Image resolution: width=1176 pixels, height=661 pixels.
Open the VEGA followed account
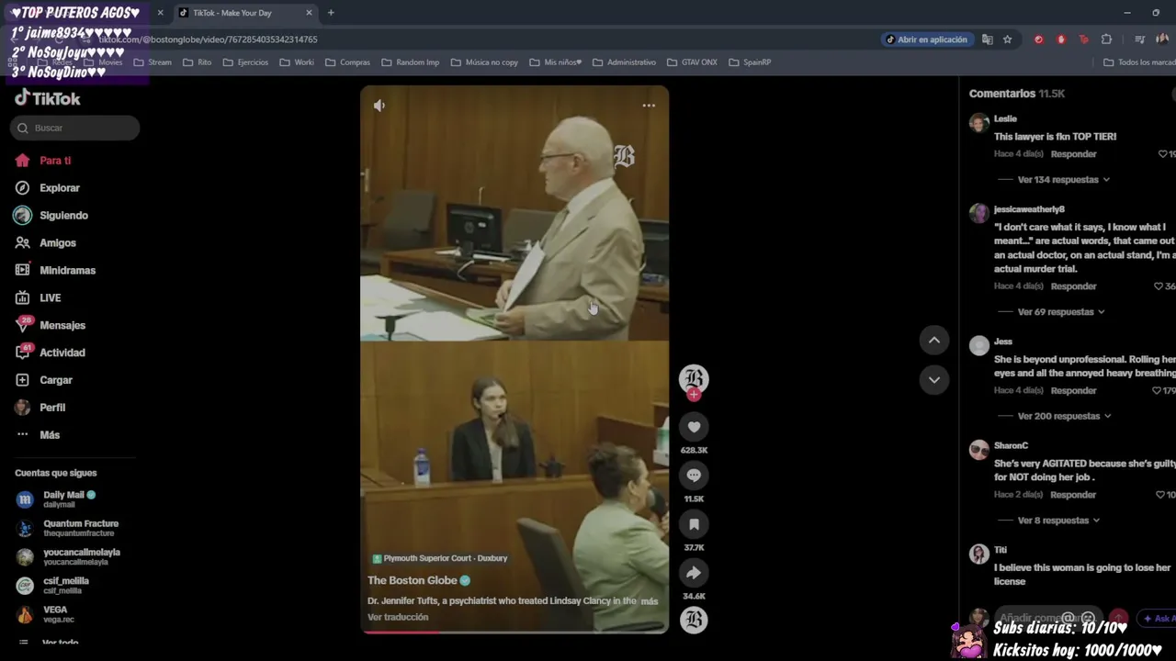point(54,614)
